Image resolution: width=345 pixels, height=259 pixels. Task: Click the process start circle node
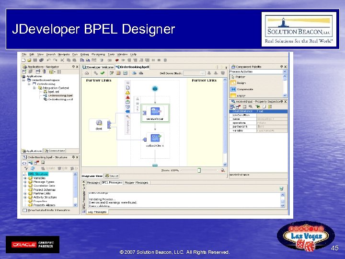[x=155, y=89]
